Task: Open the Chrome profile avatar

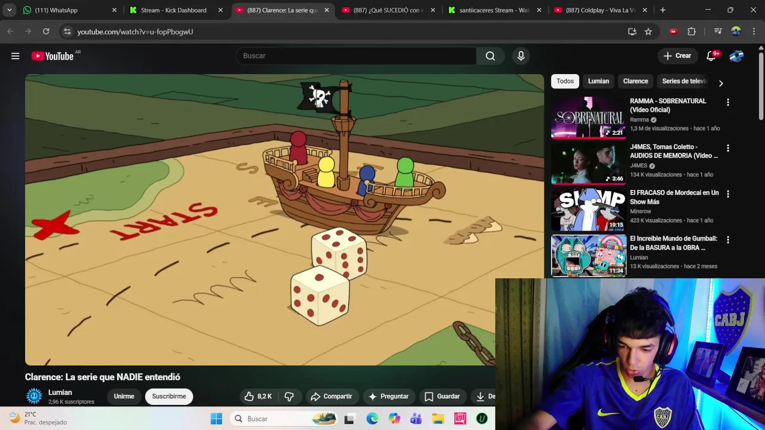Action: click(x=736, y=32)
